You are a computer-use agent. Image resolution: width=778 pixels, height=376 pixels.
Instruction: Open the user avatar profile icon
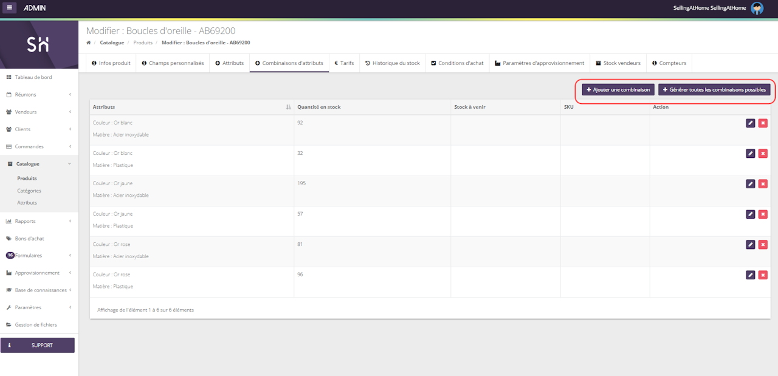(757, 8)
